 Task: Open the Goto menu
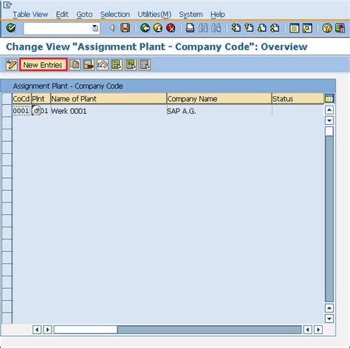84,14
